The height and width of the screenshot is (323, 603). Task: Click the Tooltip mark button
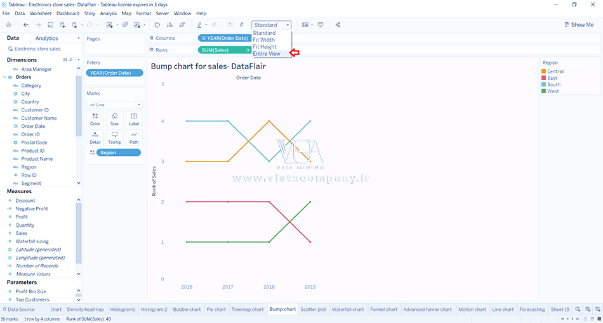click(114, 137)
